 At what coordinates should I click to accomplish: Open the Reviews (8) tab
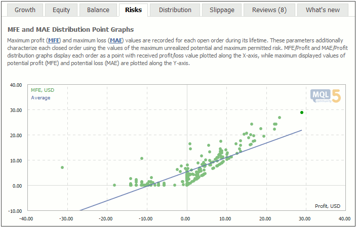pyautogui.click(x=269, y=10)
